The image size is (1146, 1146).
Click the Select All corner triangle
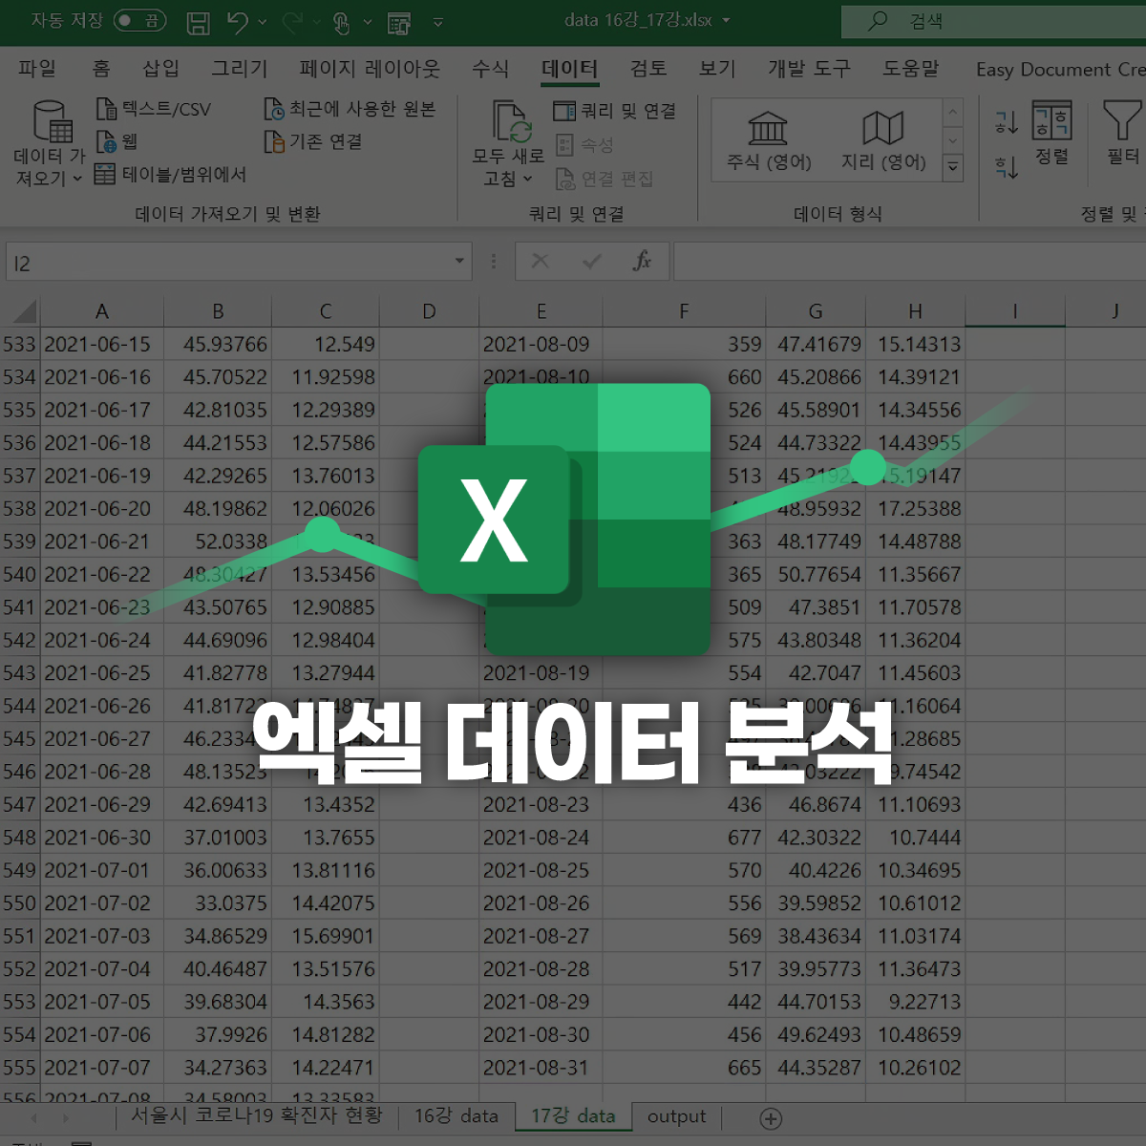click(x=23, y=310)
